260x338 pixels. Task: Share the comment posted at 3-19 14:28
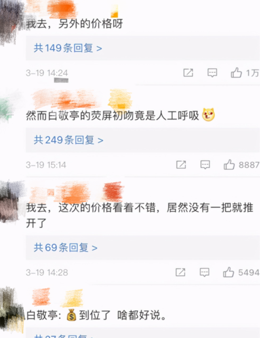coord(180,272)
